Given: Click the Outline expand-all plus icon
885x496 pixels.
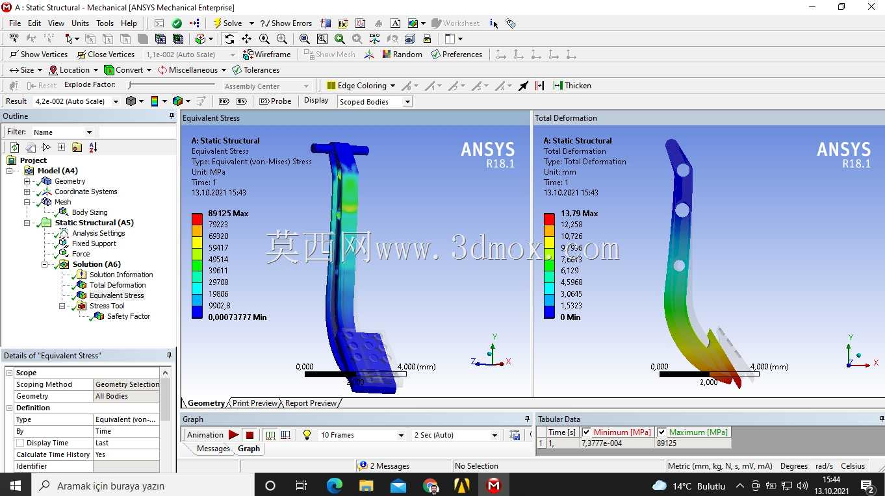Looking at the screenshot, I should click(x=61, y=147).
